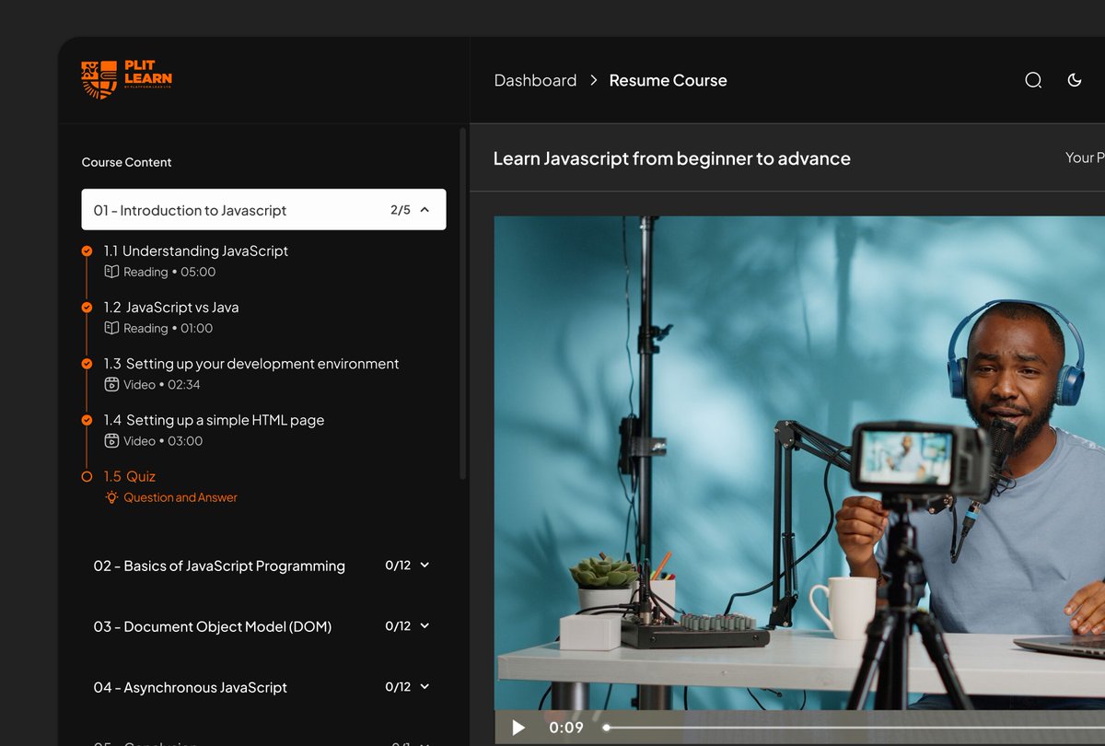Click Question and Answer label

coord(180,497)
